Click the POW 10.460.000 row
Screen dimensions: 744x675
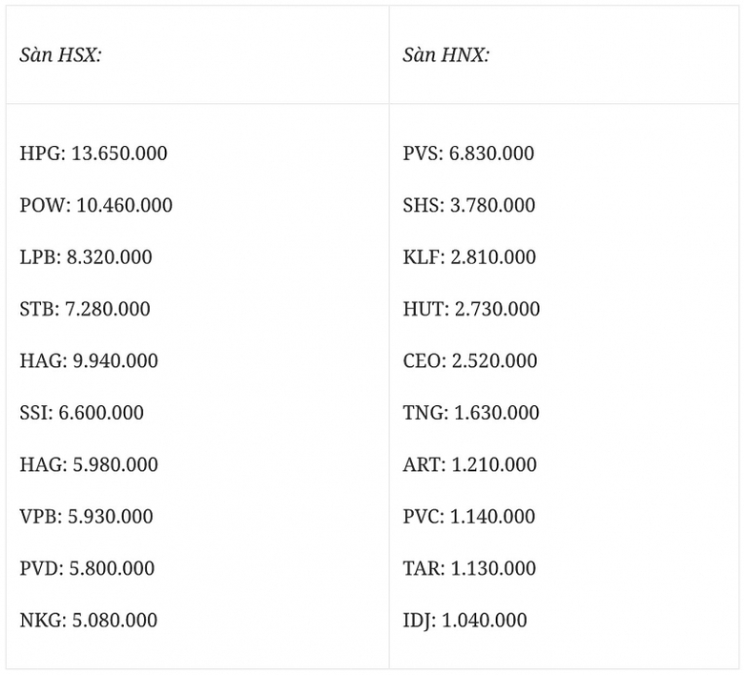(96, 205)
